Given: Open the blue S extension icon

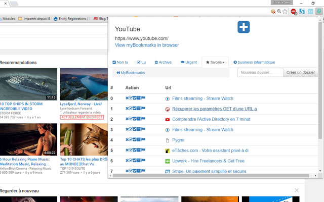Looking at the screenshot, I should pos(302,11).
